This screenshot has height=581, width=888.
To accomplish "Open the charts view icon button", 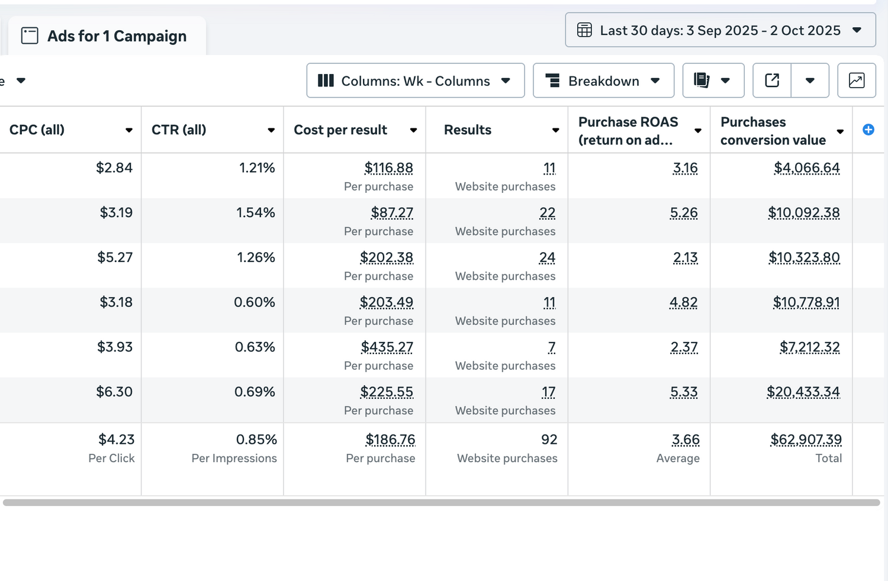I will coord(856,80).
